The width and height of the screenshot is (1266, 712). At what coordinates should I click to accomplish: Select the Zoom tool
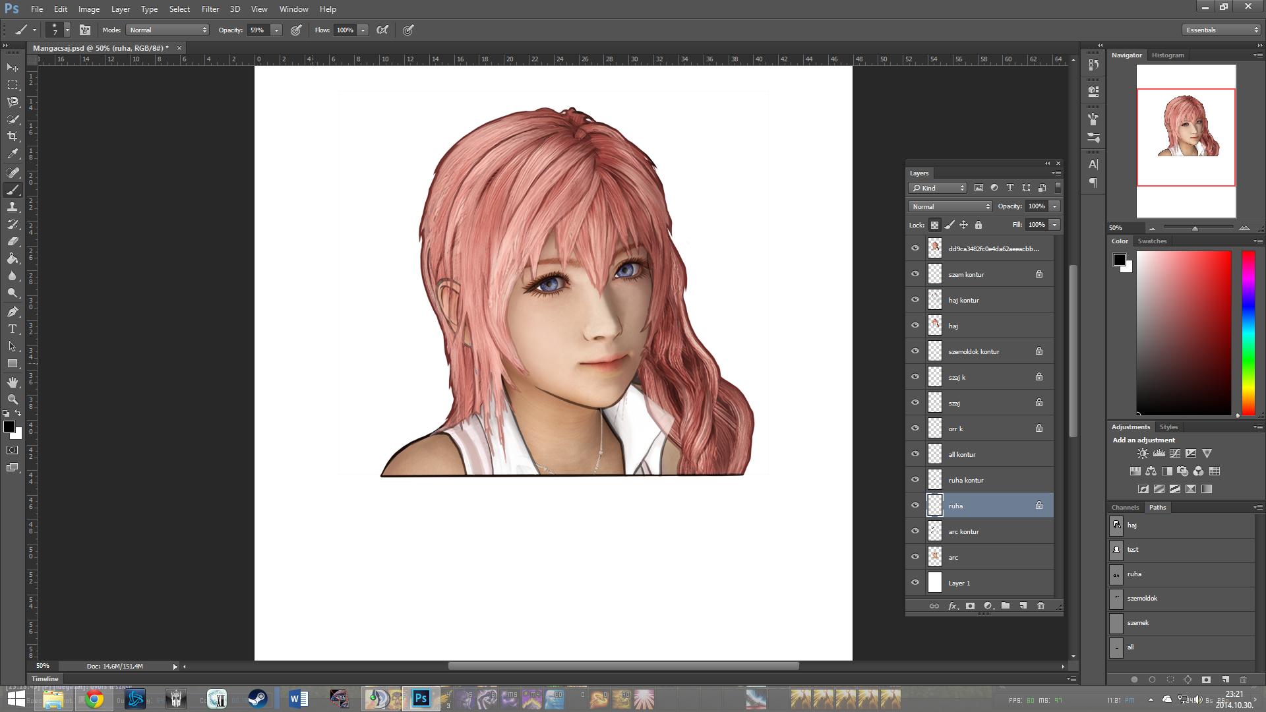13,400
